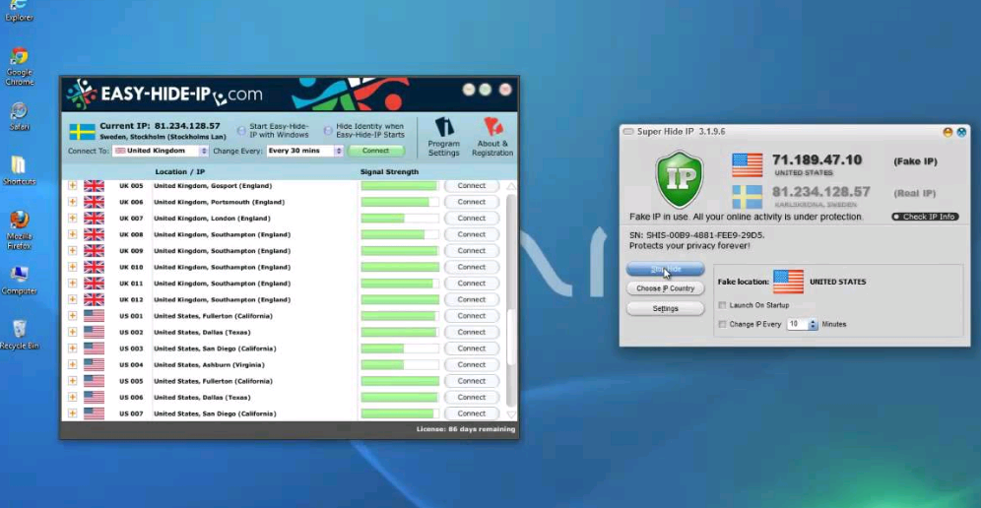Click the Stop Hide button

pos(665,269)
